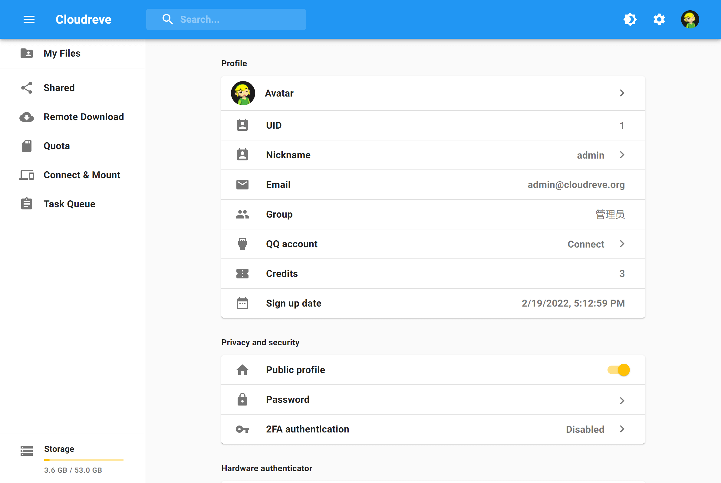Image resolution: width=721 pixels, height=483 pixels.
Task: Click the Profile section heading
Action: pyautogui.click(x=234, y=63)
